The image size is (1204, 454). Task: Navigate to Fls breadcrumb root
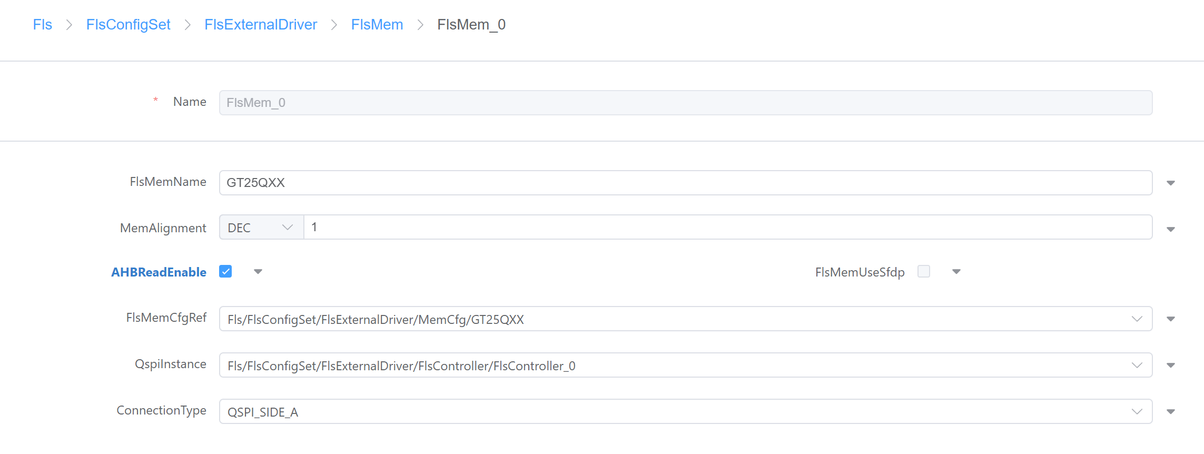coord(43,25)
